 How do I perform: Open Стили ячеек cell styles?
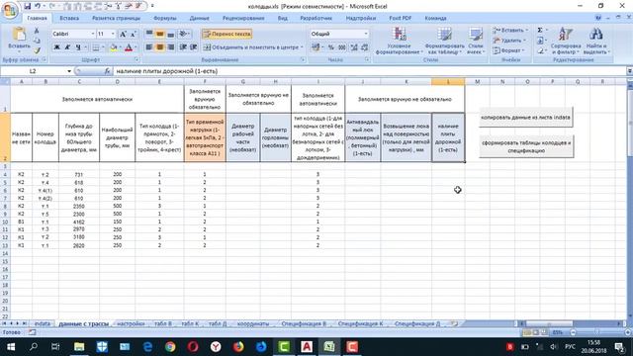476,41
